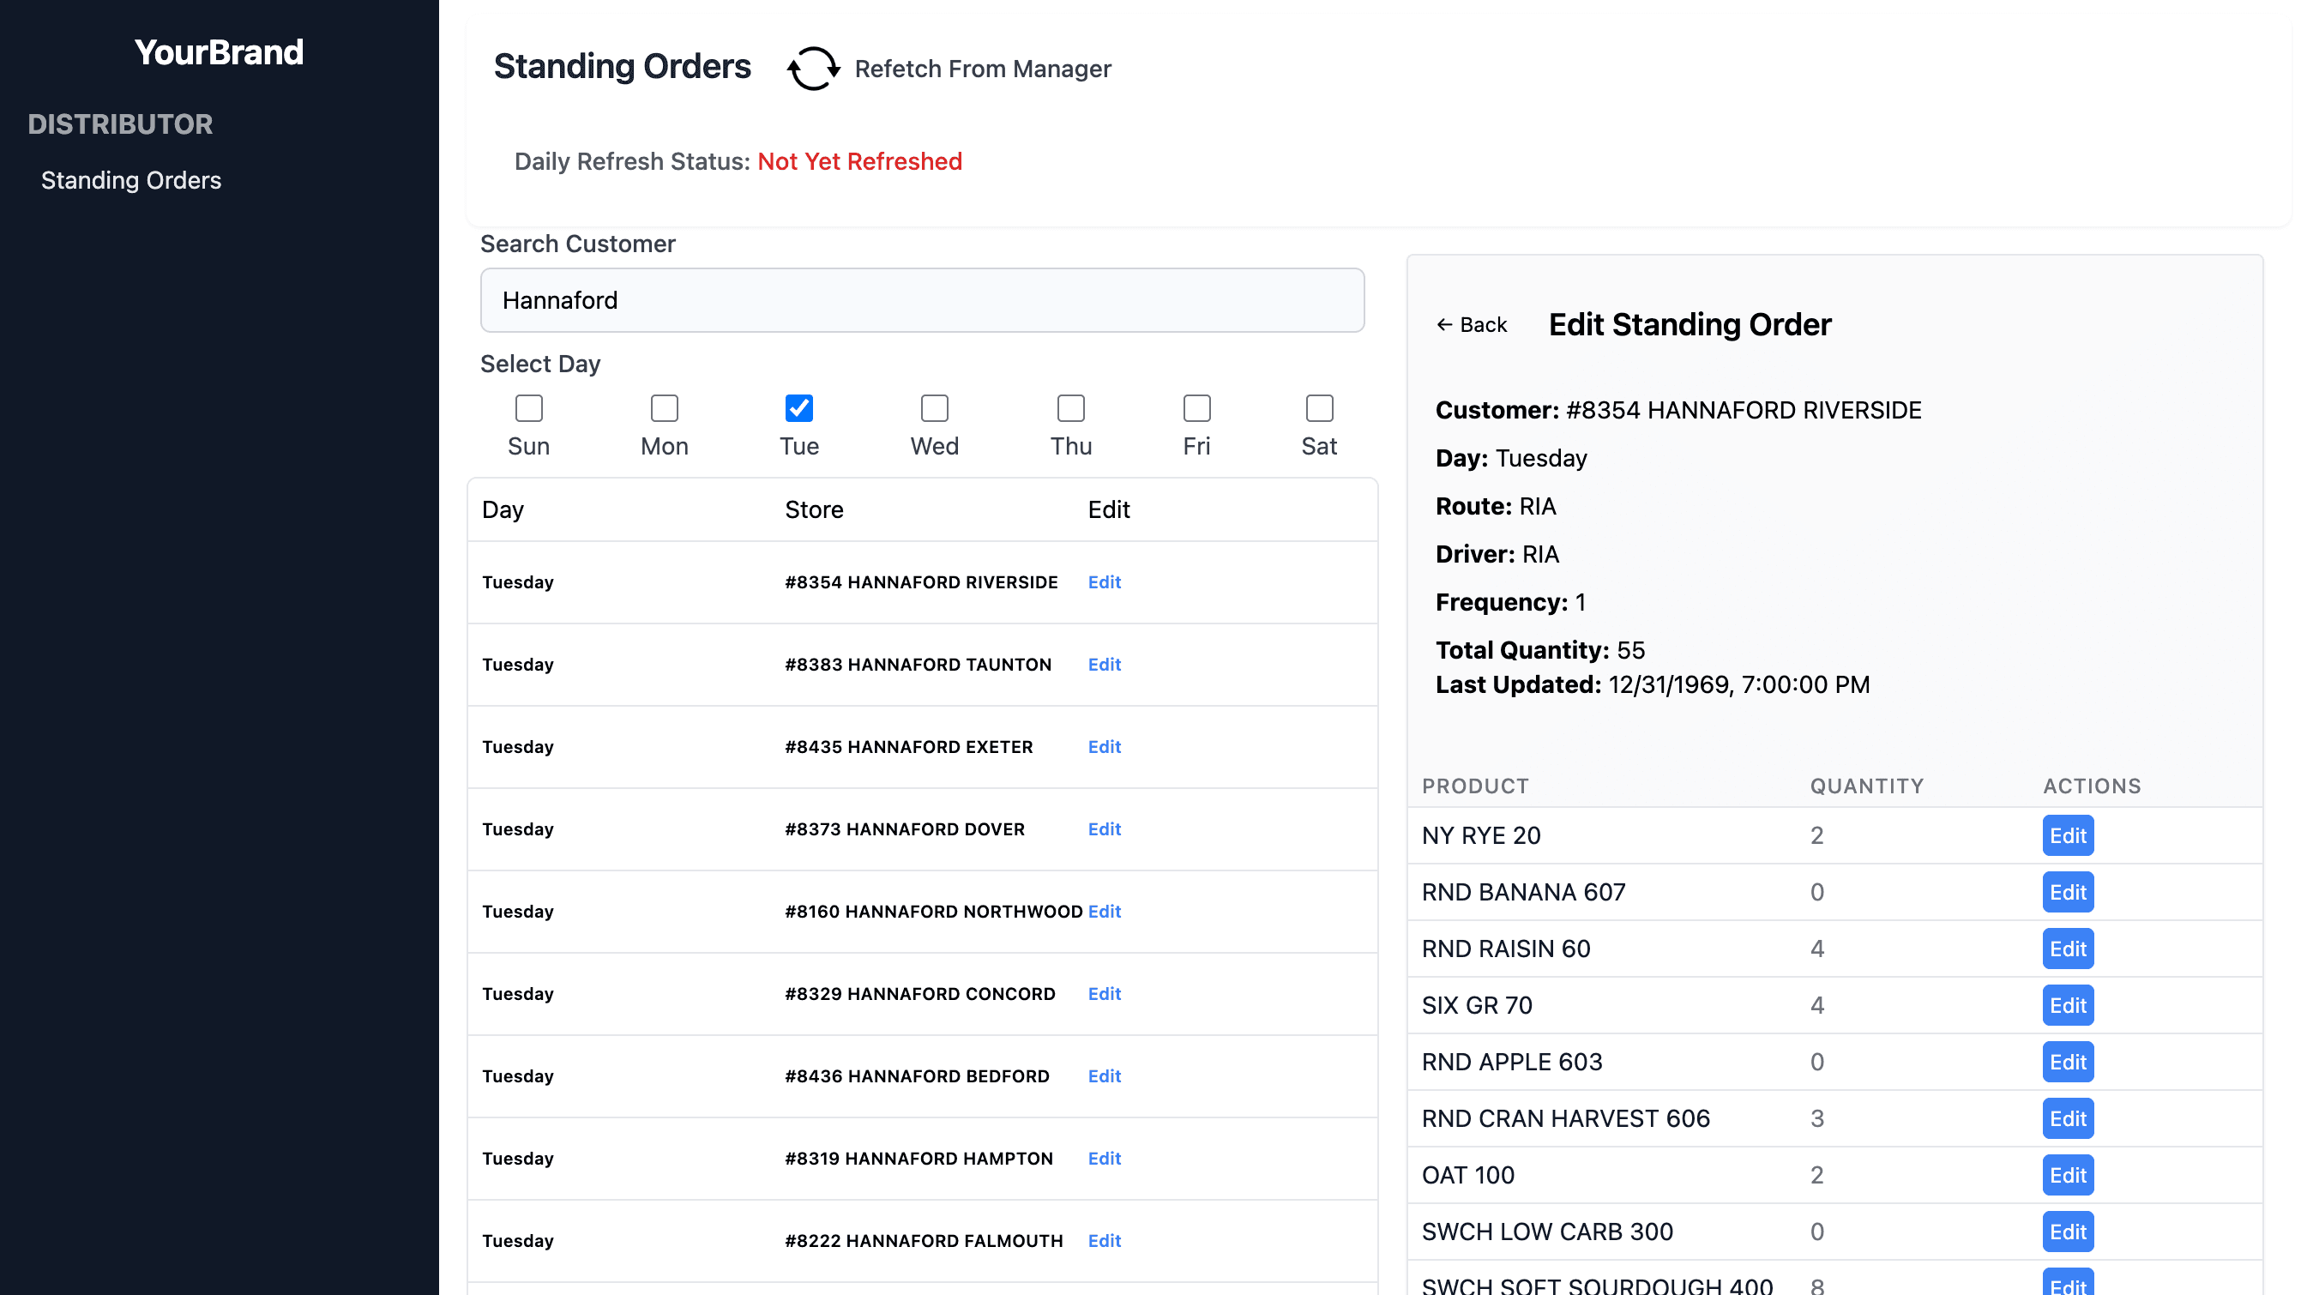Click the #8373 HANNAFORD DOVER store name
The height and width of the screenshot is (1295, 2319).
point(905,828)
